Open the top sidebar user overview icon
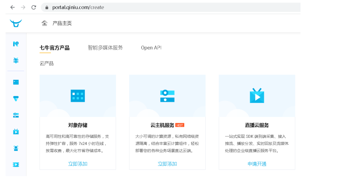 point(16,44)
